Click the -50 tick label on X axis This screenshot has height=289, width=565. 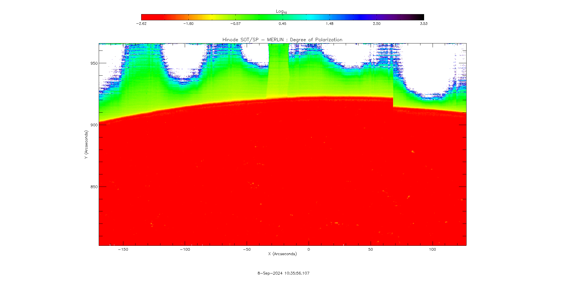[x=247, y=249]
